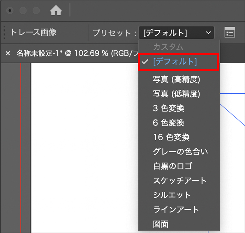
Task: Select 6 色変換 preset
Action: (169, 123)
